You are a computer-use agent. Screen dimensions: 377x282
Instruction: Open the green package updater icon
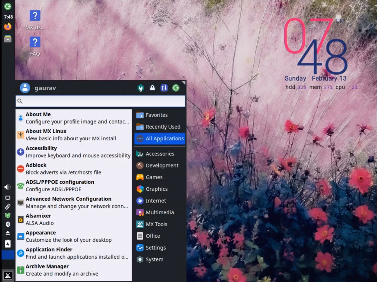[x=8, y=215]
